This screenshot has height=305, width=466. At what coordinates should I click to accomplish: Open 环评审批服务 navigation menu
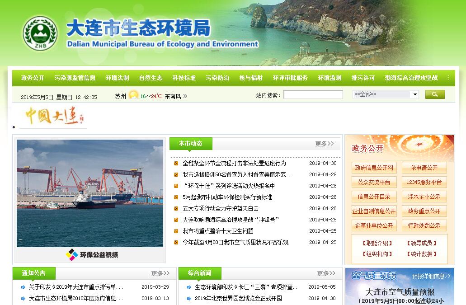290,78
